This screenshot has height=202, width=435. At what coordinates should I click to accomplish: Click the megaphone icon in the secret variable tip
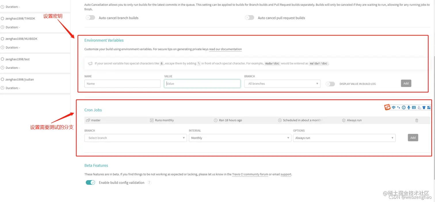(90, 63)
